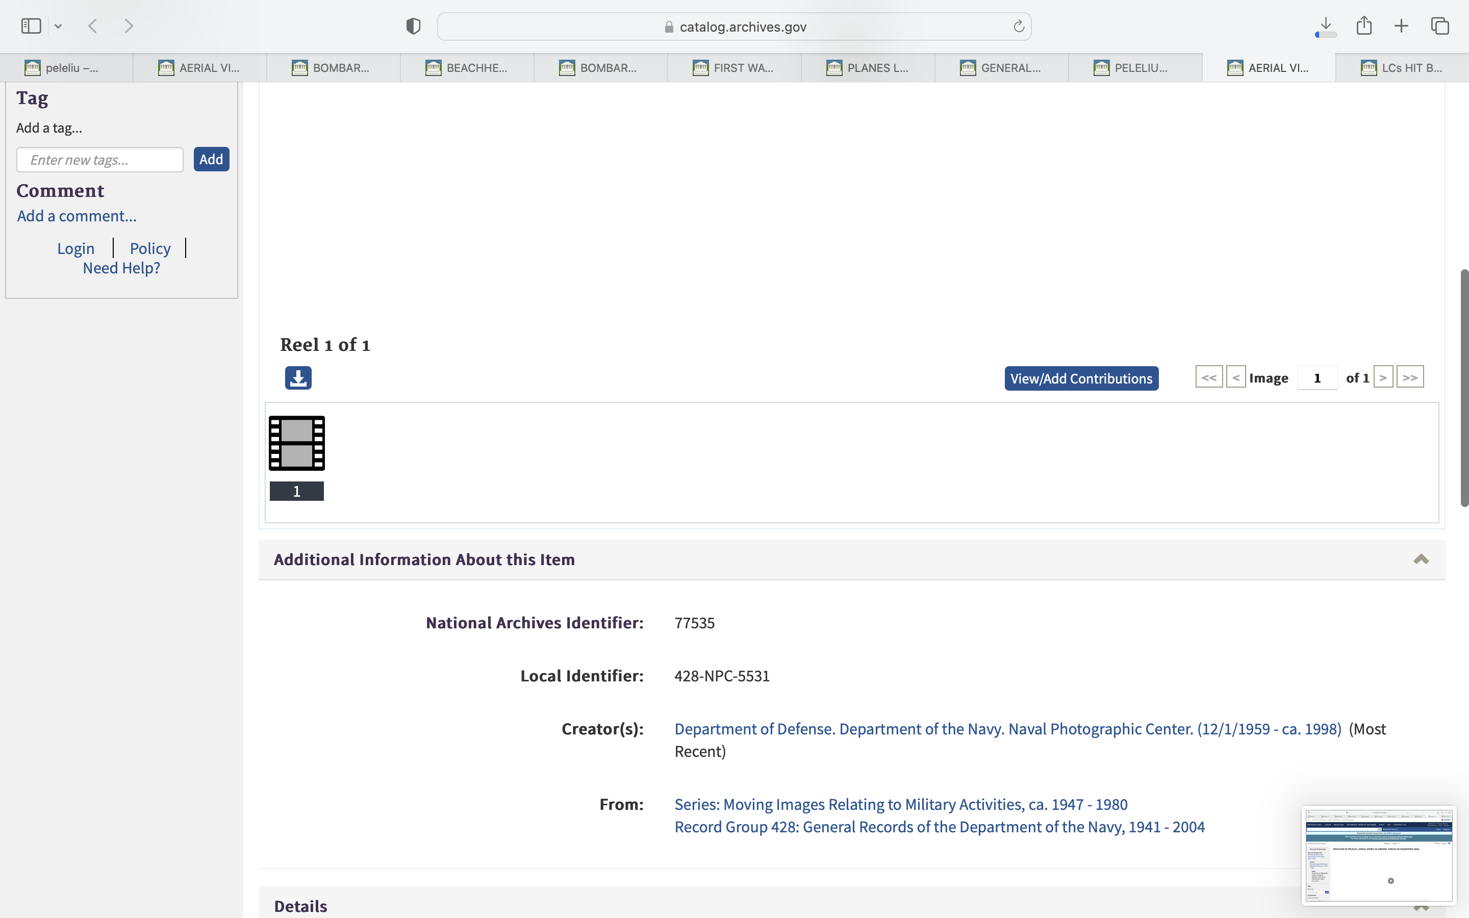Click the vertical page scrollbar
Screen dimensions: 1469x918
pos(1463,389)
